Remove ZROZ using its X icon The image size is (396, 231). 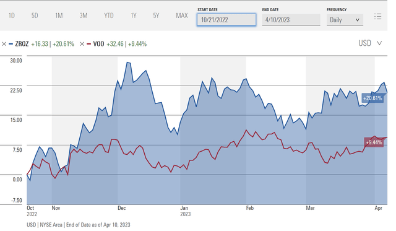4,44
